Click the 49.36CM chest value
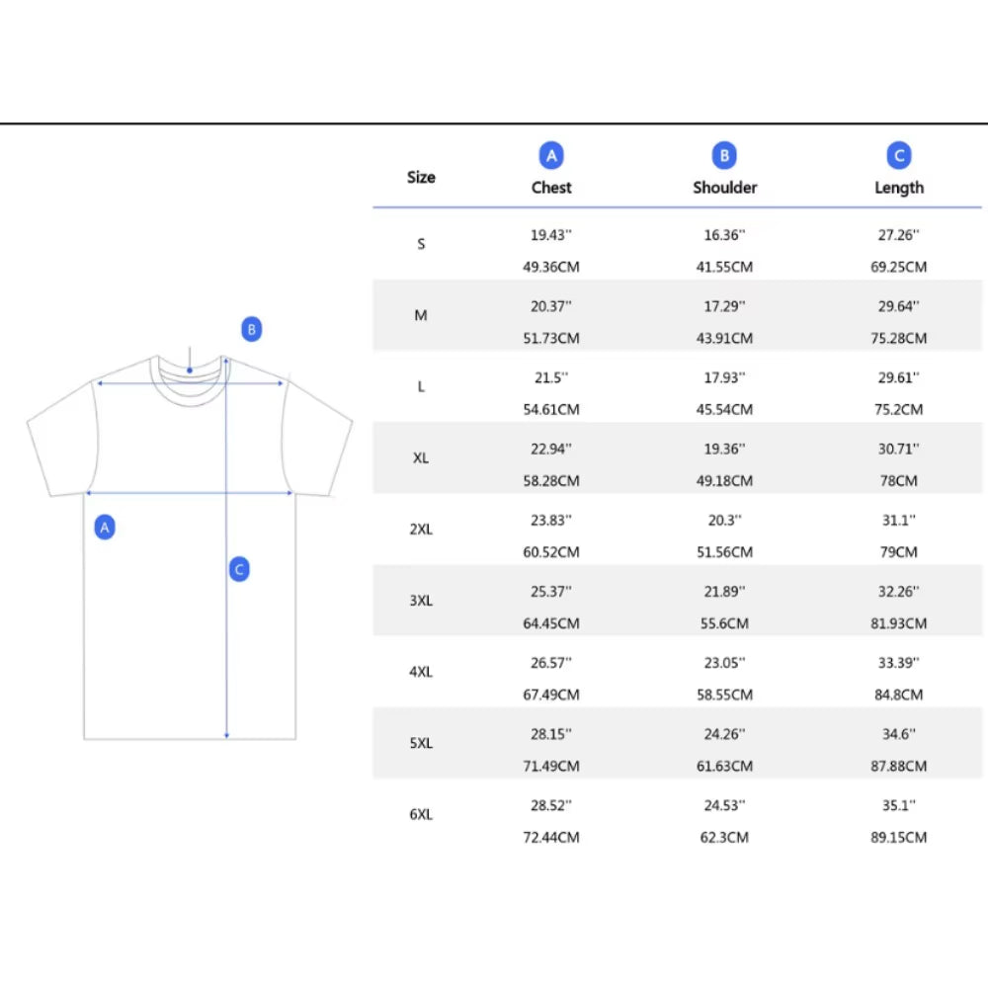Screen dimensions: 988x988 coord(551,267)
